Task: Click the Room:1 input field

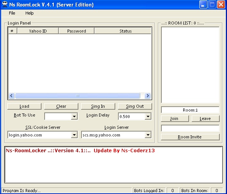Action: pos(190,110)
